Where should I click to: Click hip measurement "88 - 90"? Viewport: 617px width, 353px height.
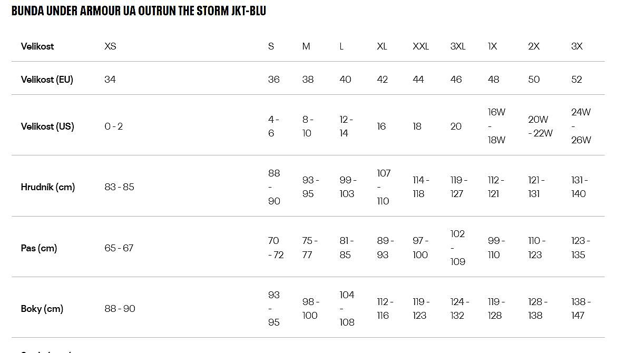tap(120, 309)
